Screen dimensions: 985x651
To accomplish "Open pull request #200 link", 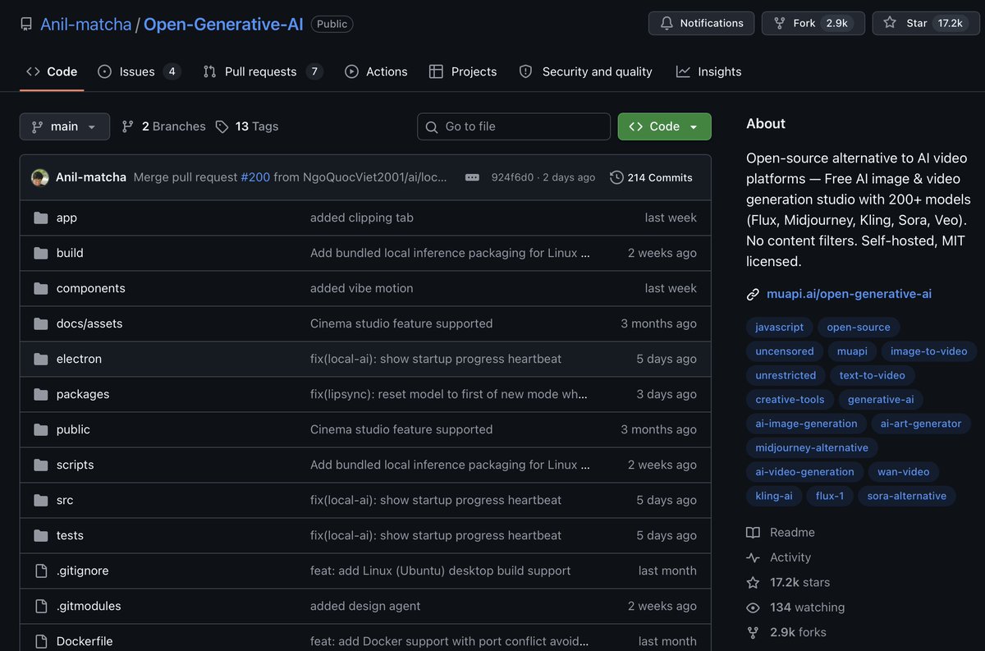I will (255, 177).
